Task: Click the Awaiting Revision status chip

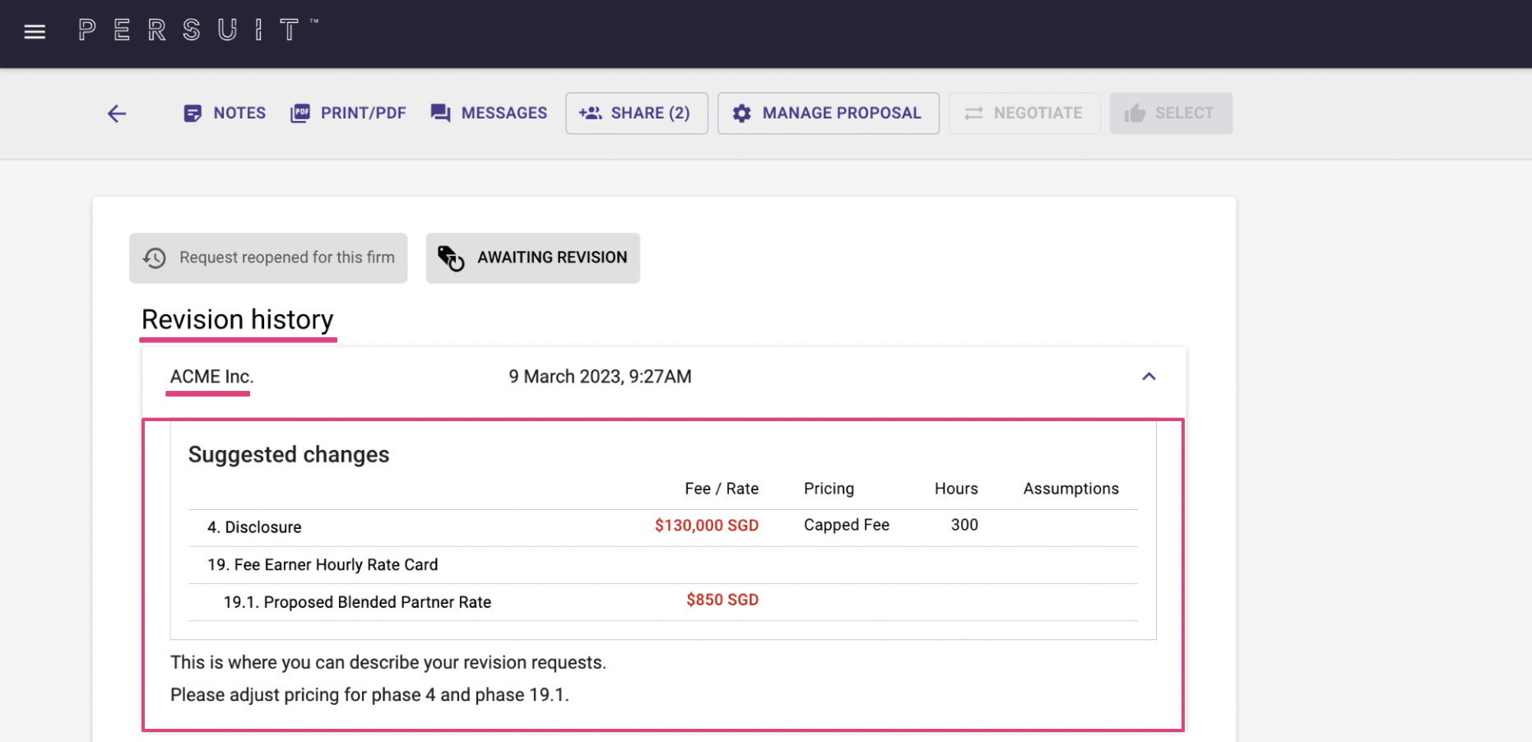Action: (x=532, y=258)
